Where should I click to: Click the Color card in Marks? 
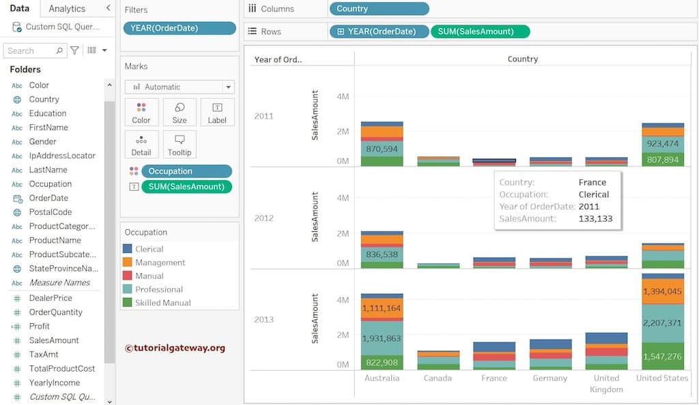pyautogui.click(x=141, y=112)
